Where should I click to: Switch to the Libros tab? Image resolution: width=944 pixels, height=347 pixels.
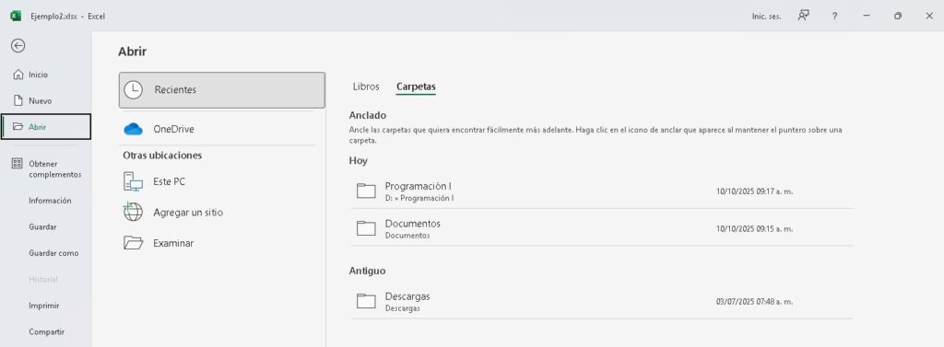(366, 87)
